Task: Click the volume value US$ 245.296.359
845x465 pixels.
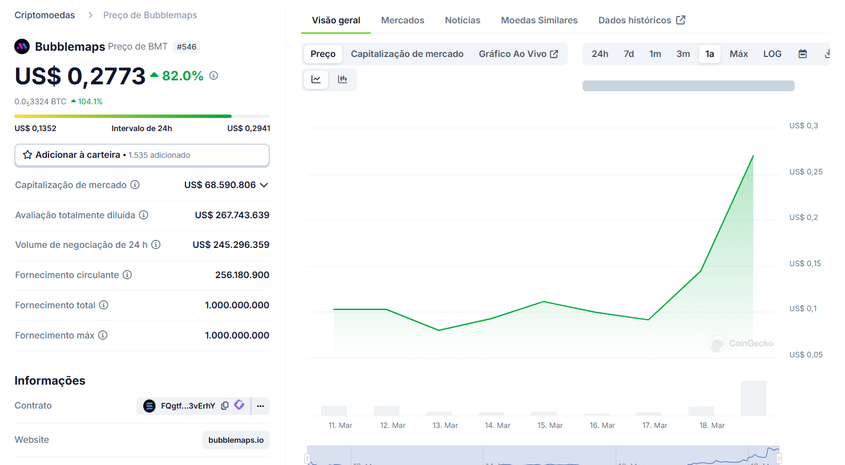Action: click(231, 244)
